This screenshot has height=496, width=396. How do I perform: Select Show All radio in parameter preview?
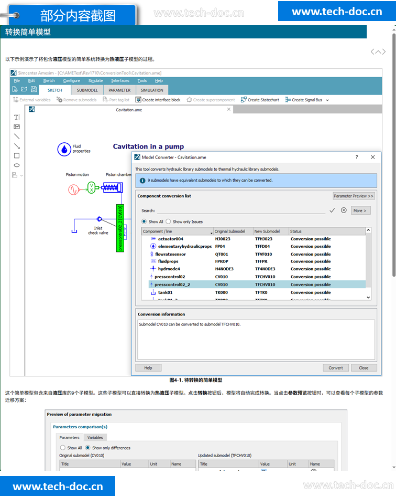62,448
